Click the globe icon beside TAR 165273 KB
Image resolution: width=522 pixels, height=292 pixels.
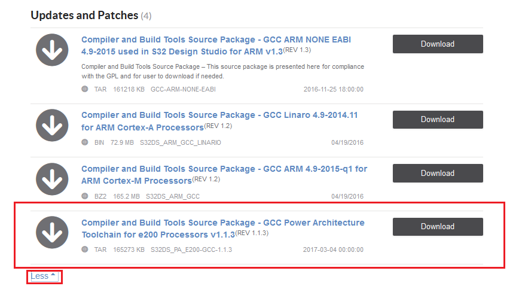coord(85,250)
